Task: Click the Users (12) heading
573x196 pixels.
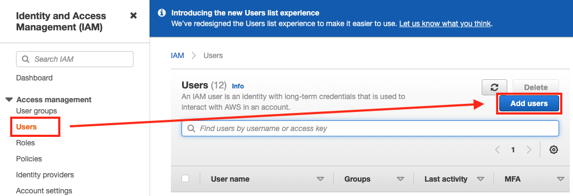Action: pyautogui.click(x=205, y=85)
